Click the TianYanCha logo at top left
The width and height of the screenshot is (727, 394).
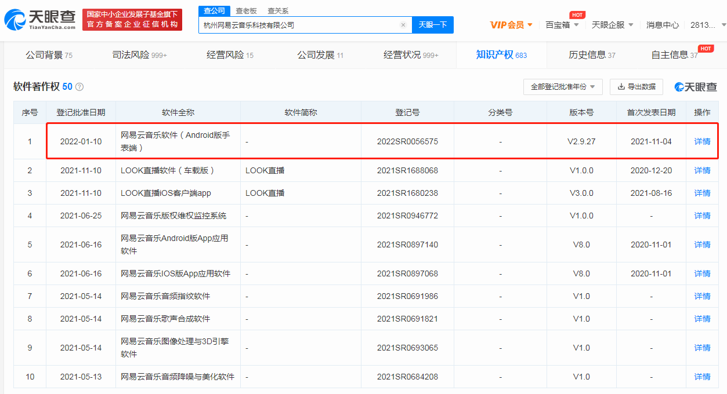pos(39,20)
